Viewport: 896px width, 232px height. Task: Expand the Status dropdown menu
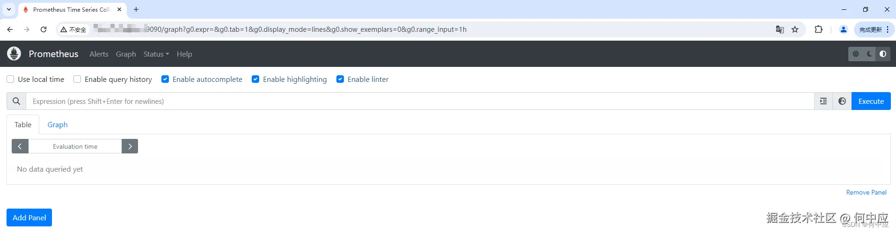[x=156, y=54]
